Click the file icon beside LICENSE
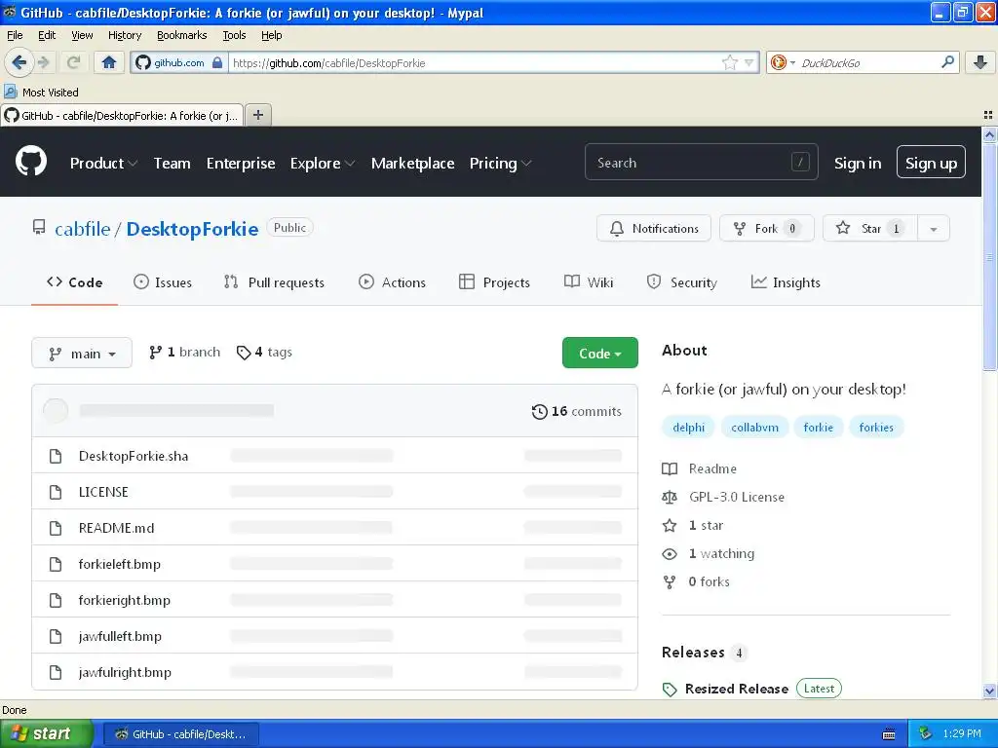998x748 pixels. [56, 492]
